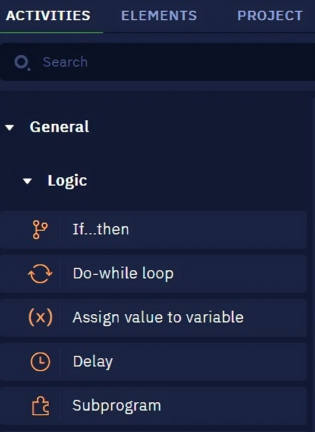The image size is (315, 432).
Task: Click the Do-while loop arrows icon
Action: [40, 274]
